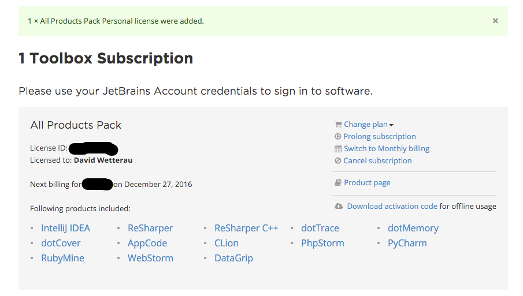
Task: Dismiss the green license added notification
Action: pos(495,21)
